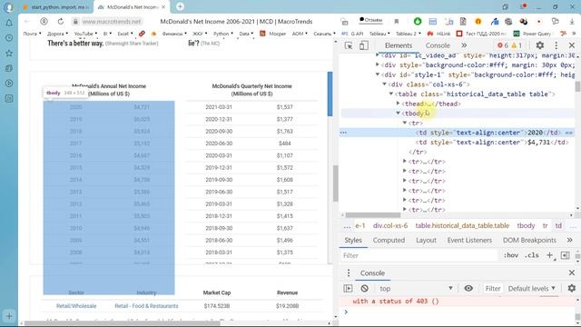Image resolution: width=581 pixels, height=327 pixels.
Task: Click the green extension icon in toolbar
Action: click(418, 22)
